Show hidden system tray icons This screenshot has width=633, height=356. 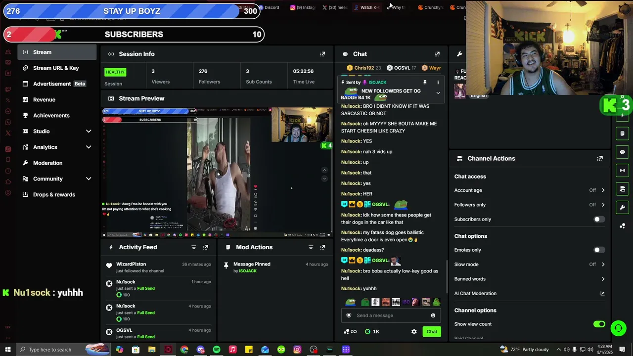(x=559, y=350)
